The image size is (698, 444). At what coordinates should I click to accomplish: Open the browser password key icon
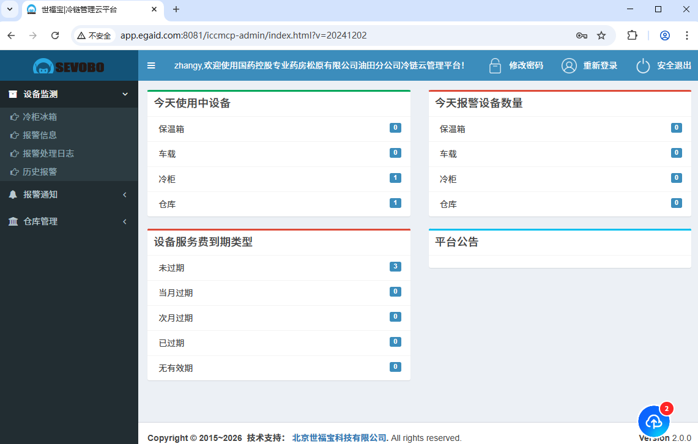tap(581, 35)
